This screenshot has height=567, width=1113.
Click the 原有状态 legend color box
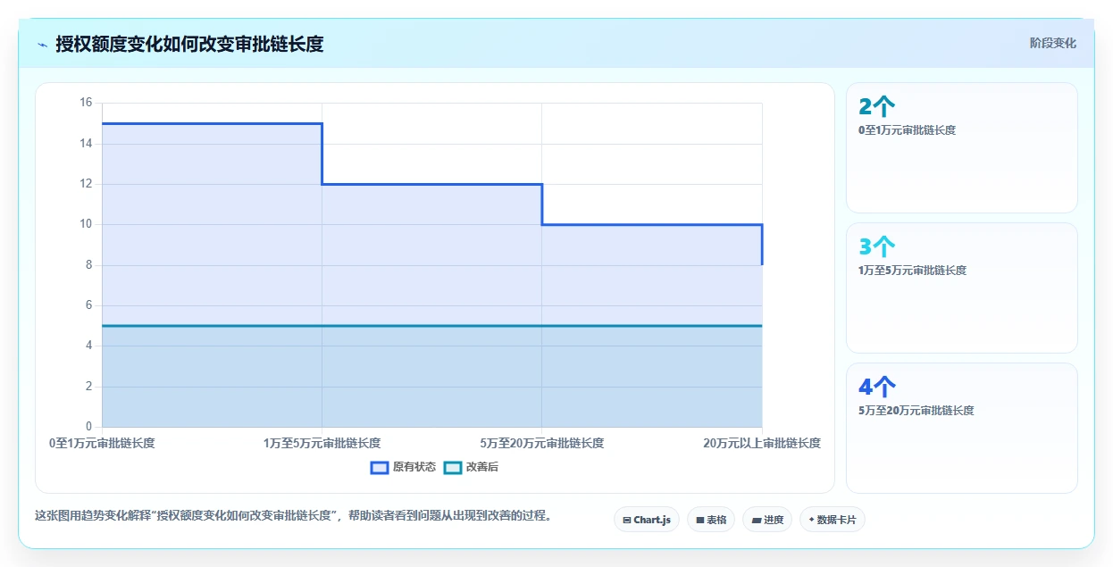coord(380,467)
